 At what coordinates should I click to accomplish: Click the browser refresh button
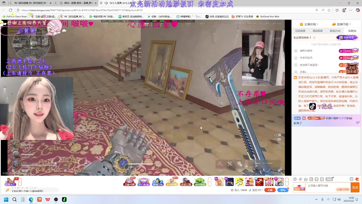(x=10, y=10)
